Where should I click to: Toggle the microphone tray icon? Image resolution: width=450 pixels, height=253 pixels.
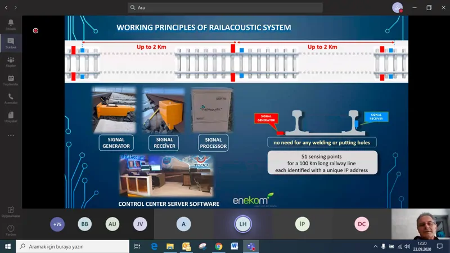coord(383,246)
